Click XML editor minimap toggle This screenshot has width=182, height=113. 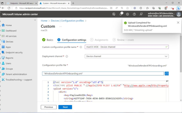[x=167, y=81]
